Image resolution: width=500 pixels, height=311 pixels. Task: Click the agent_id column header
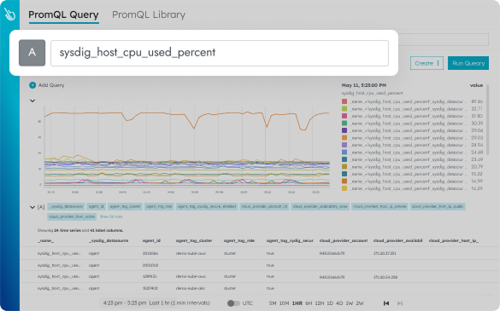tap(151, 241)
